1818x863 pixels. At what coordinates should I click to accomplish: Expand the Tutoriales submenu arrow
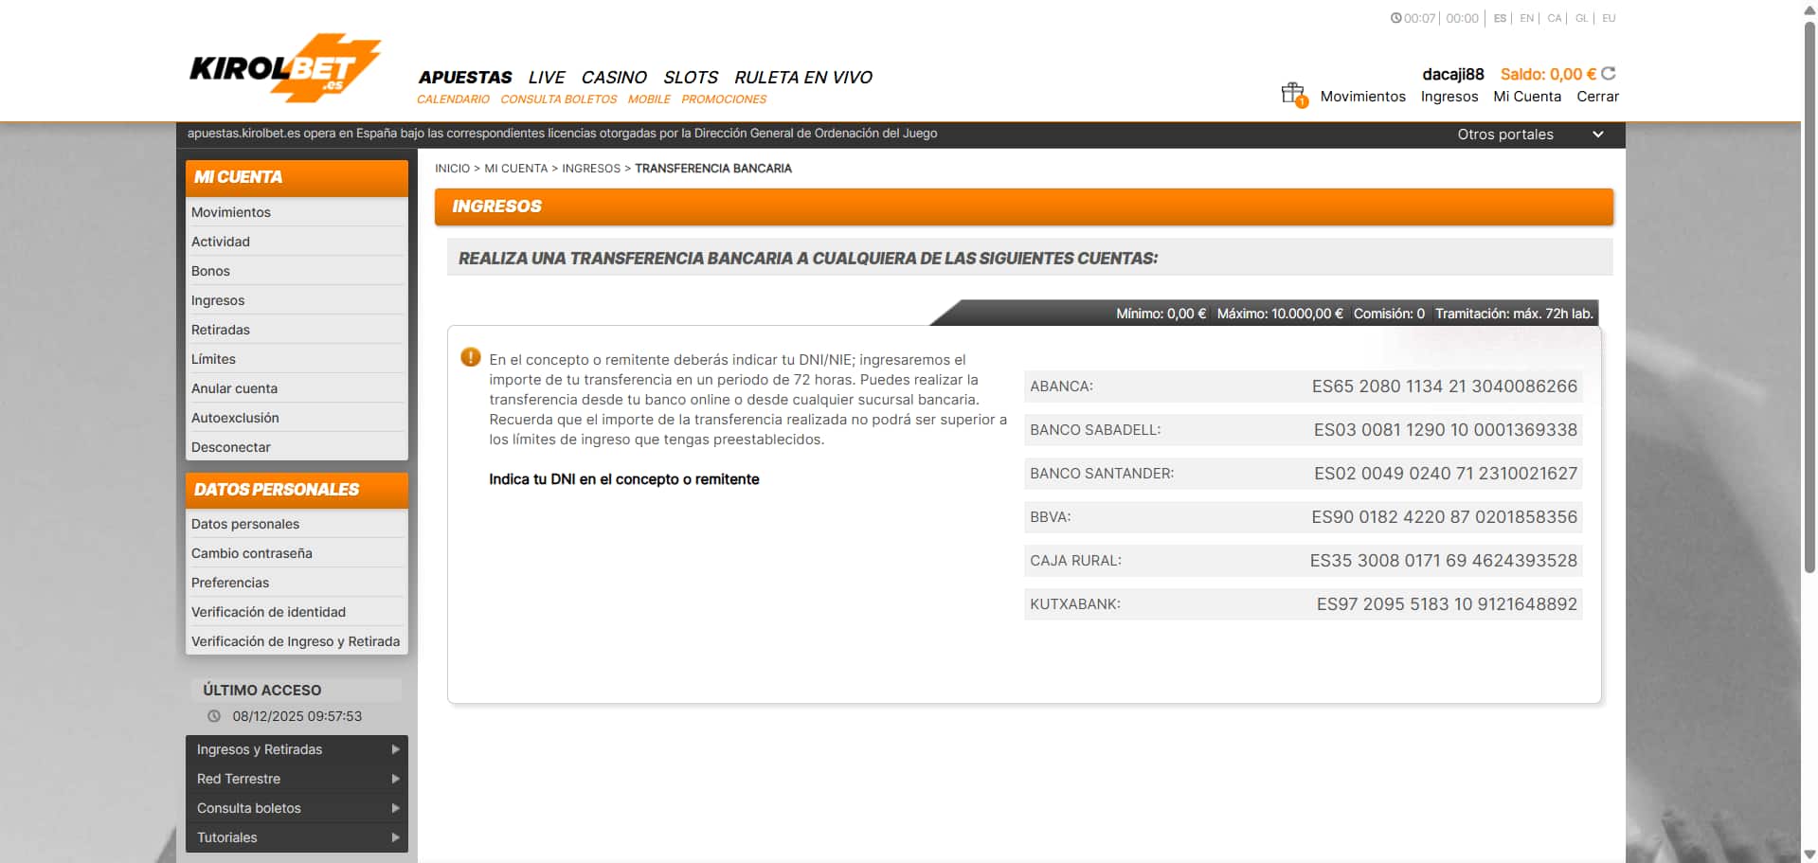click(396, 837)
